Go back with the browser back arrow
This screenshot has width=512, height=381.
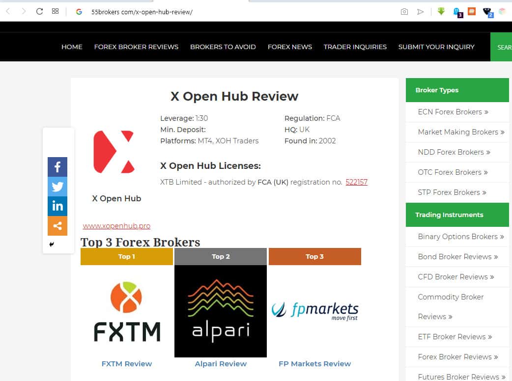[x=8, y=11]
